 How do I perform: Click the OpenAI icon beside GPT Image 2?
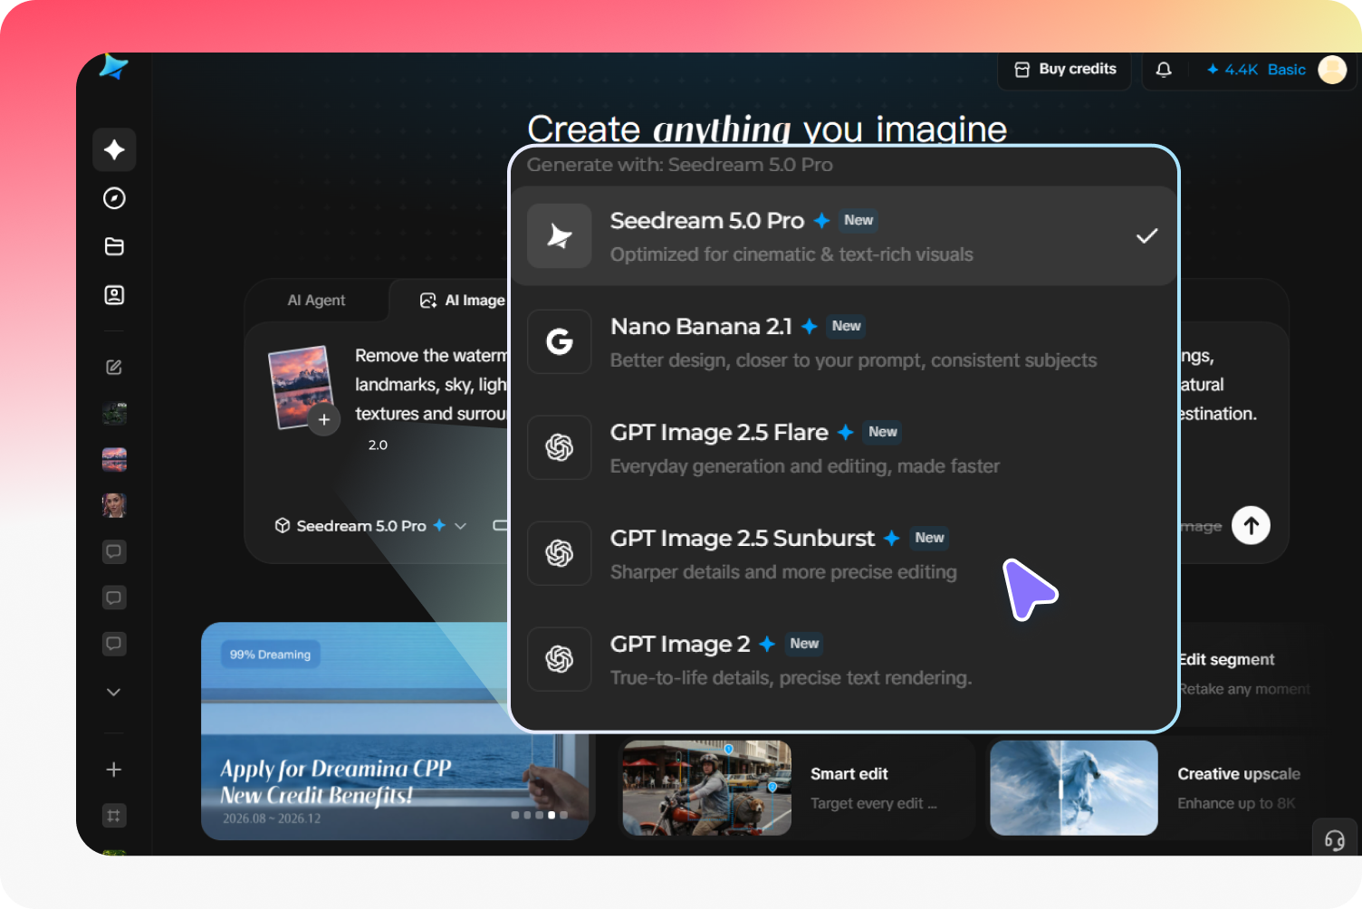point(560,659)
